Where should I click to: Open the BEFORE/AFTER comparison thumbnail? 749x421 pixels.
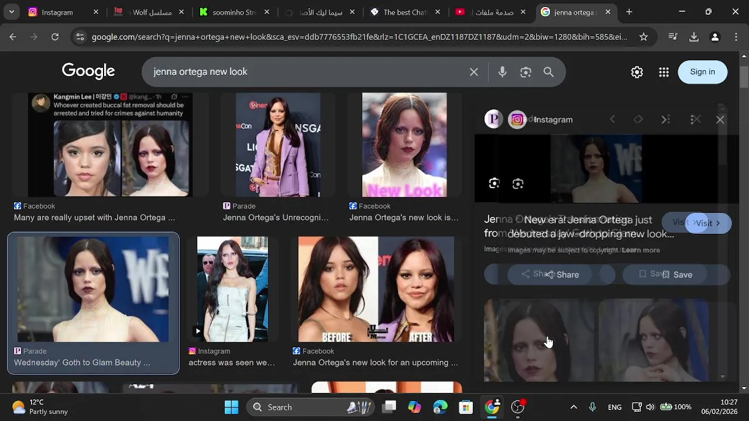click(376, 289)
